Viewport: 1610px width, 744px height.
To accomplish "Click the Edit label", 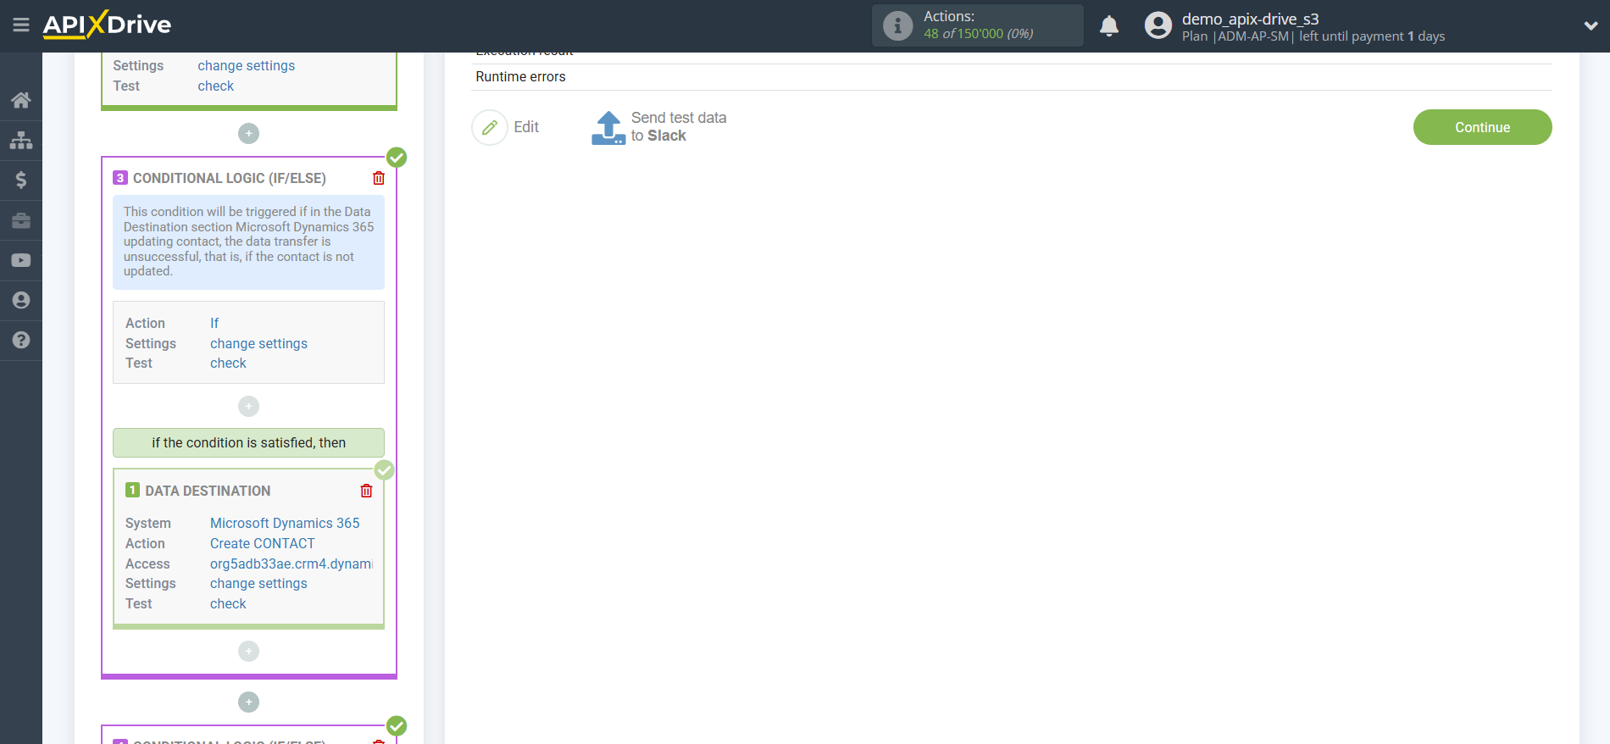I will [526, 127].
